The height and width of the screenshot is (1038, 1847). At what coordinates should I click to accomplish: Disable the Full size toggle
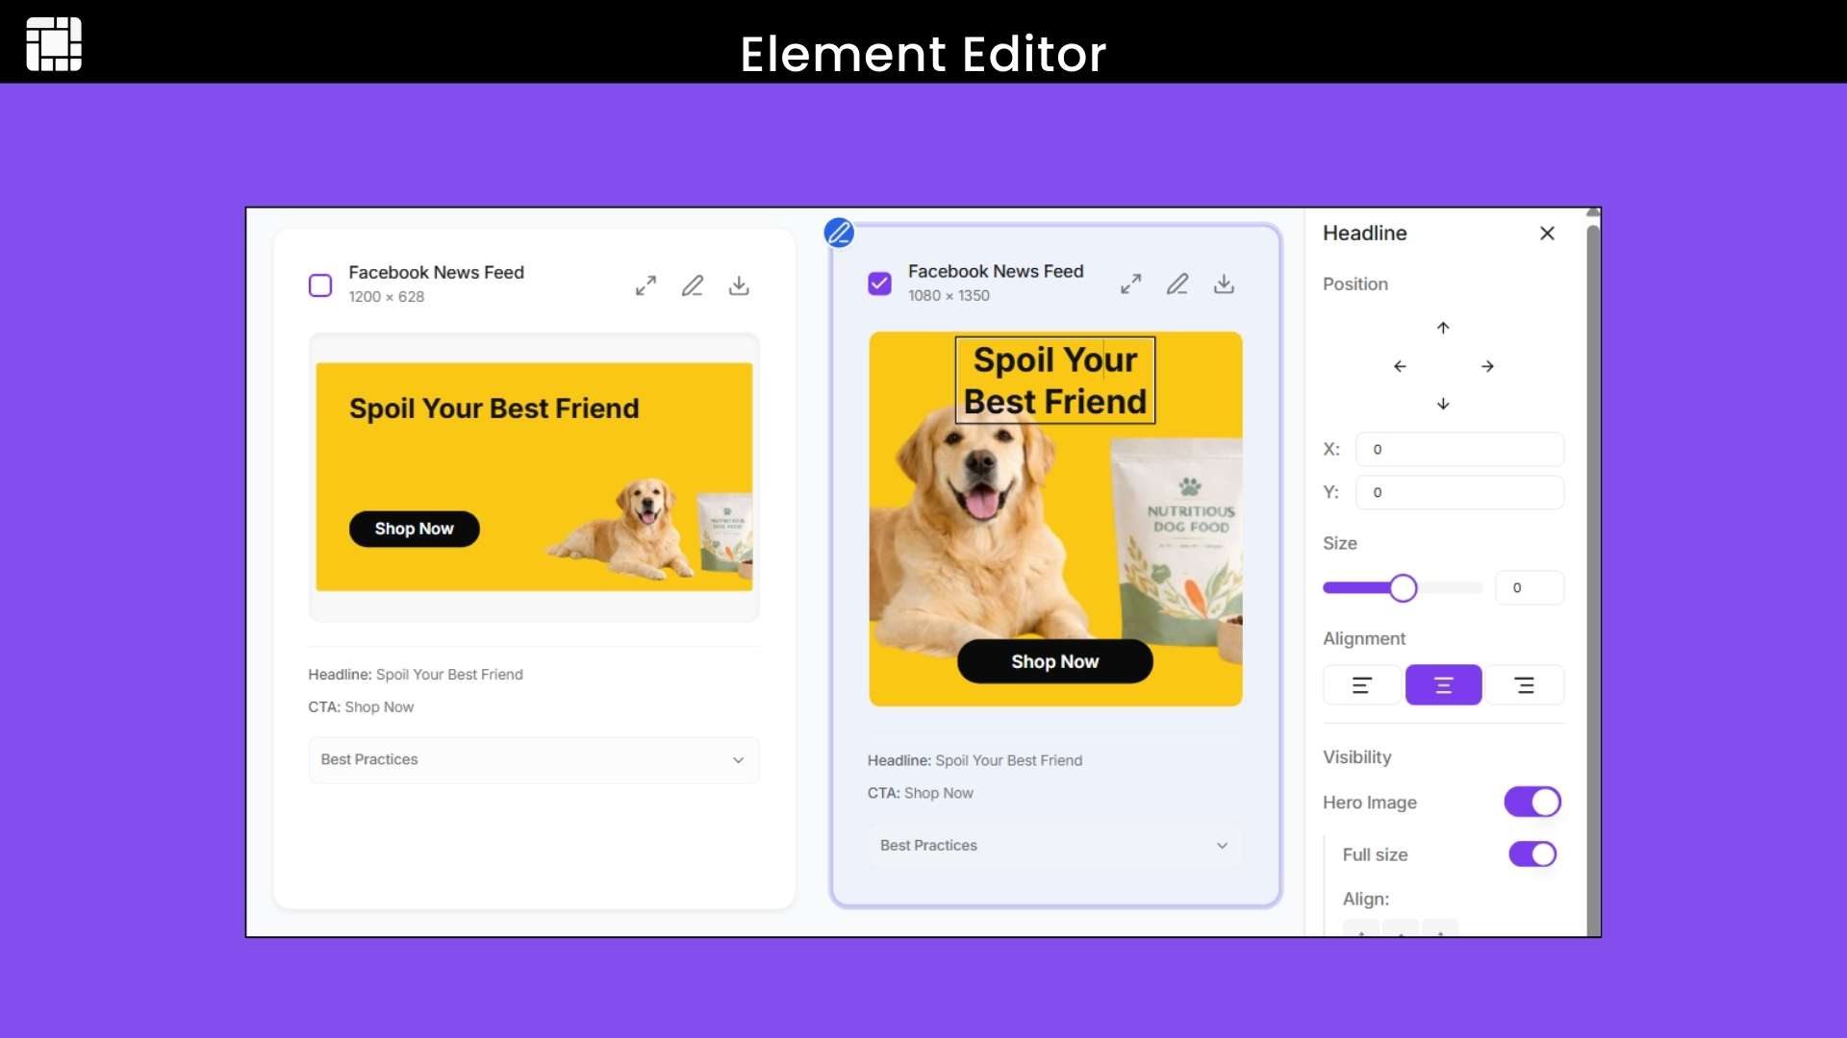[1531, 853]
